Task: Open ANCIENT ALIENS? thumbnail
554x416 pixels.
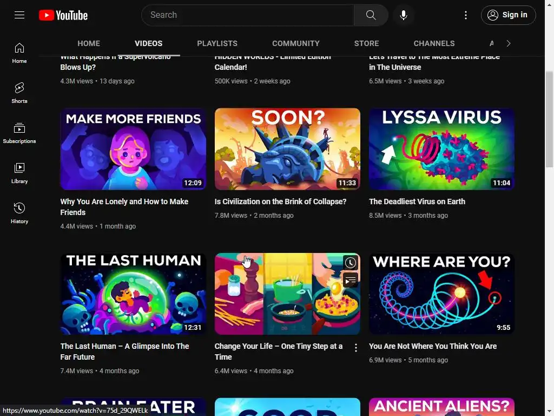Action: [441, 407]
